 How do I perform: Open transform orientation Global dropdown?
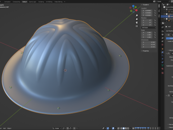click(57, 128)
